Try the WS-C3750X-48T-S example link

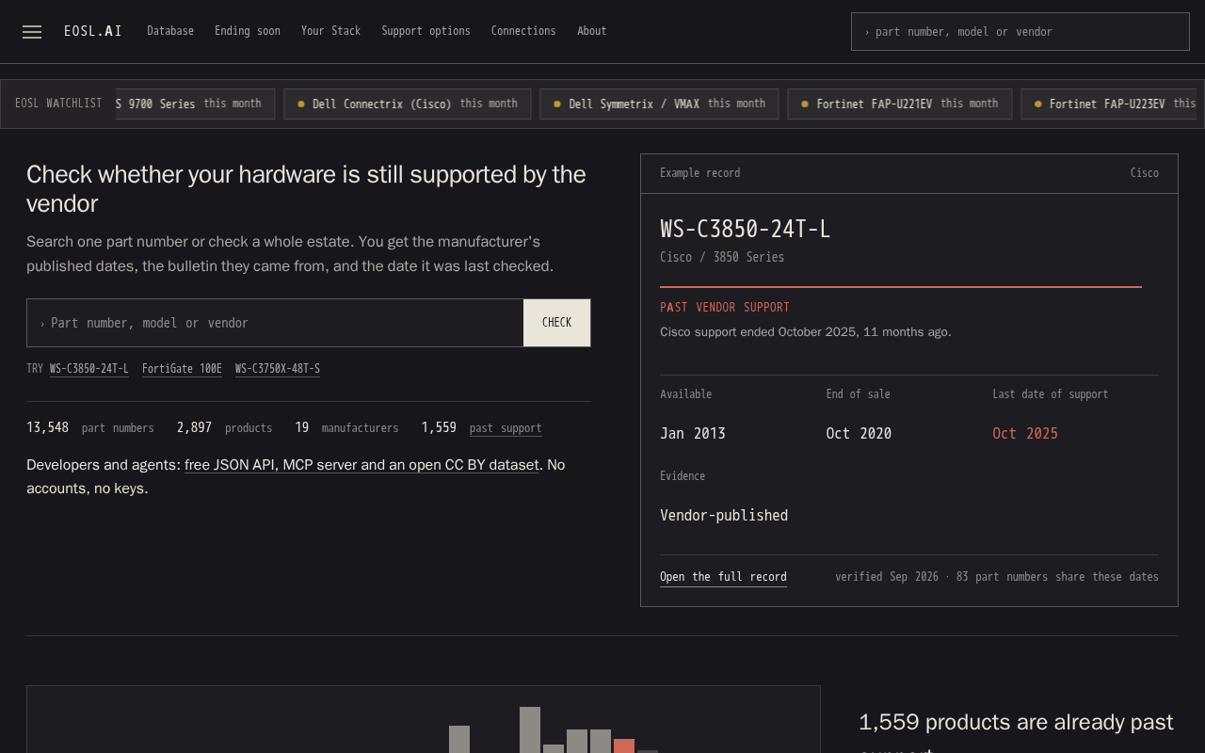click(278, 369)
